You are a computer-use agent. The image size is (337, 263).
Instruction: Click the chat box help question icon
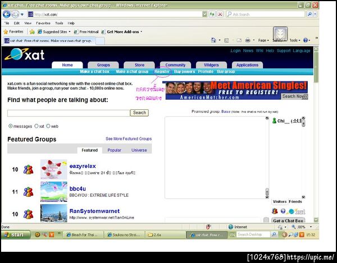(x=283, y=211)
